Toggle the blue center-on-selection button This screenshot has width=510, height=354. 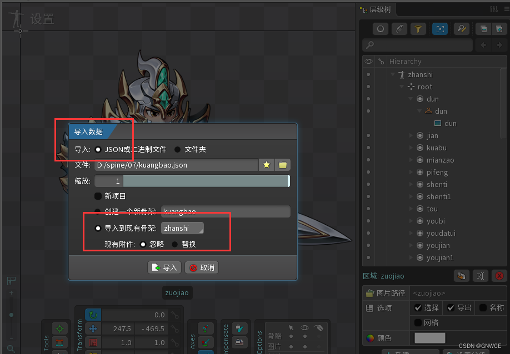coord(440,29)
